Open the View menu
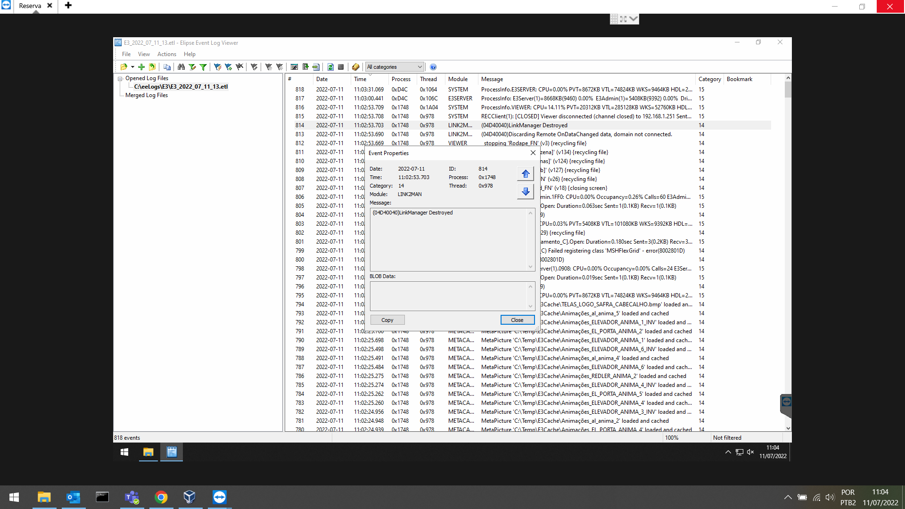 [144, 54]
